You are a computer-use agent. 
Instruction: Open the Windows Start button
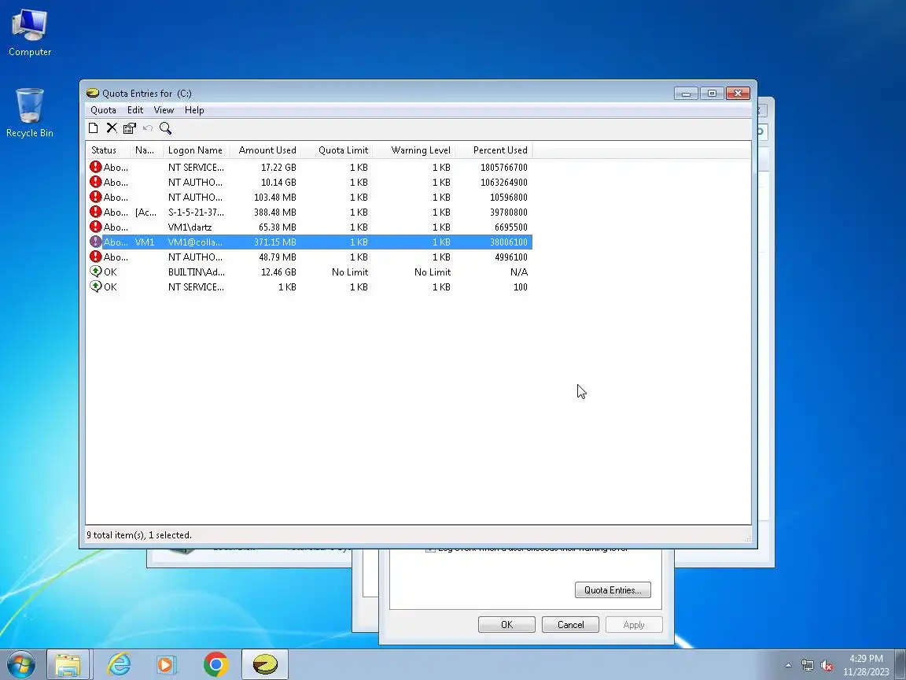[x=20, y=664]
